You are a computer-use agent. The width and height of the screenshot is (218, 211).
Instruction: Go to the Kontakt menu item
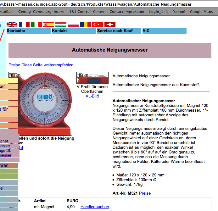[x=74, y=31]
